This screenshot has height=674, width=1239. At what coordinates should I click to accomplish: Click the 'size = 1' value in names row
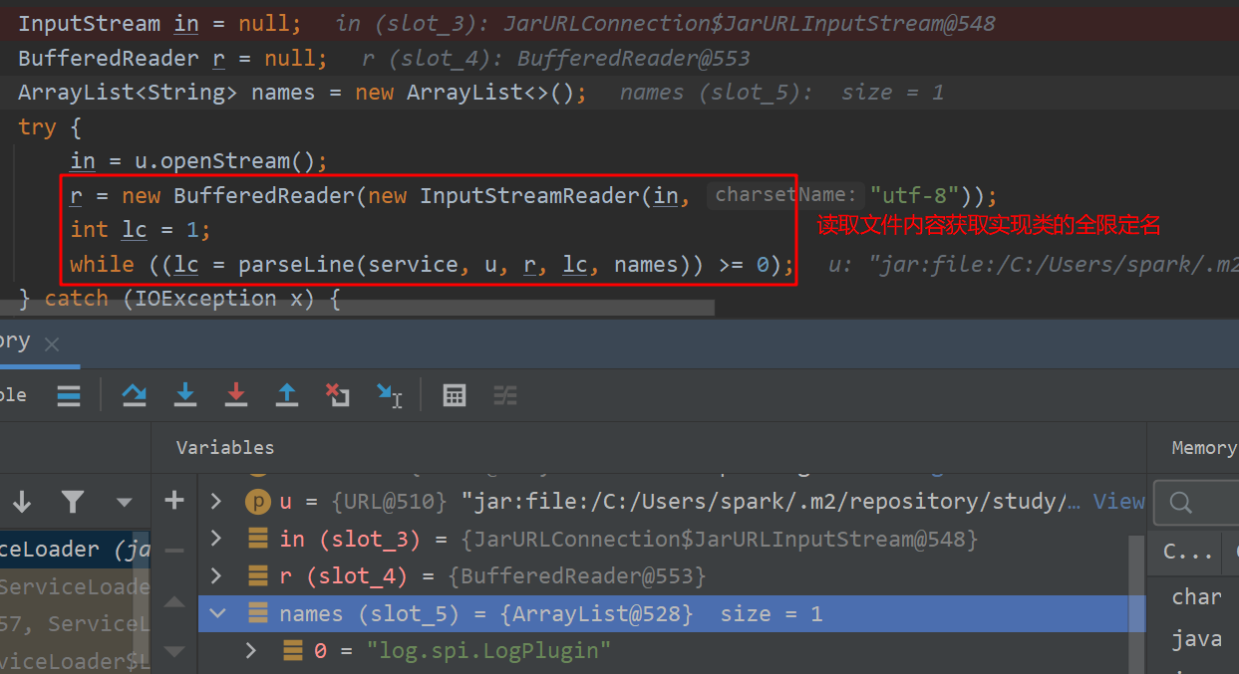click(772, 613)
